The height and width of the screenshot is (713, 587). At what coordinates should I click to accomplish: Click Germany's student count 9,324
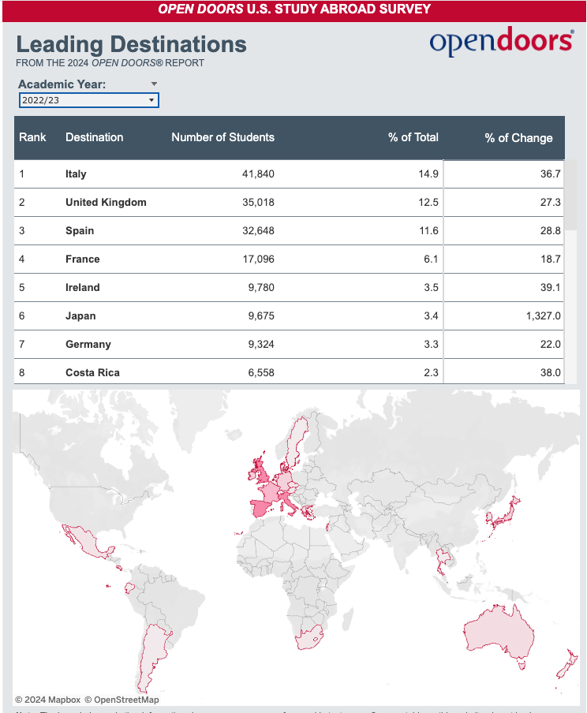click(x=261, y=344)
